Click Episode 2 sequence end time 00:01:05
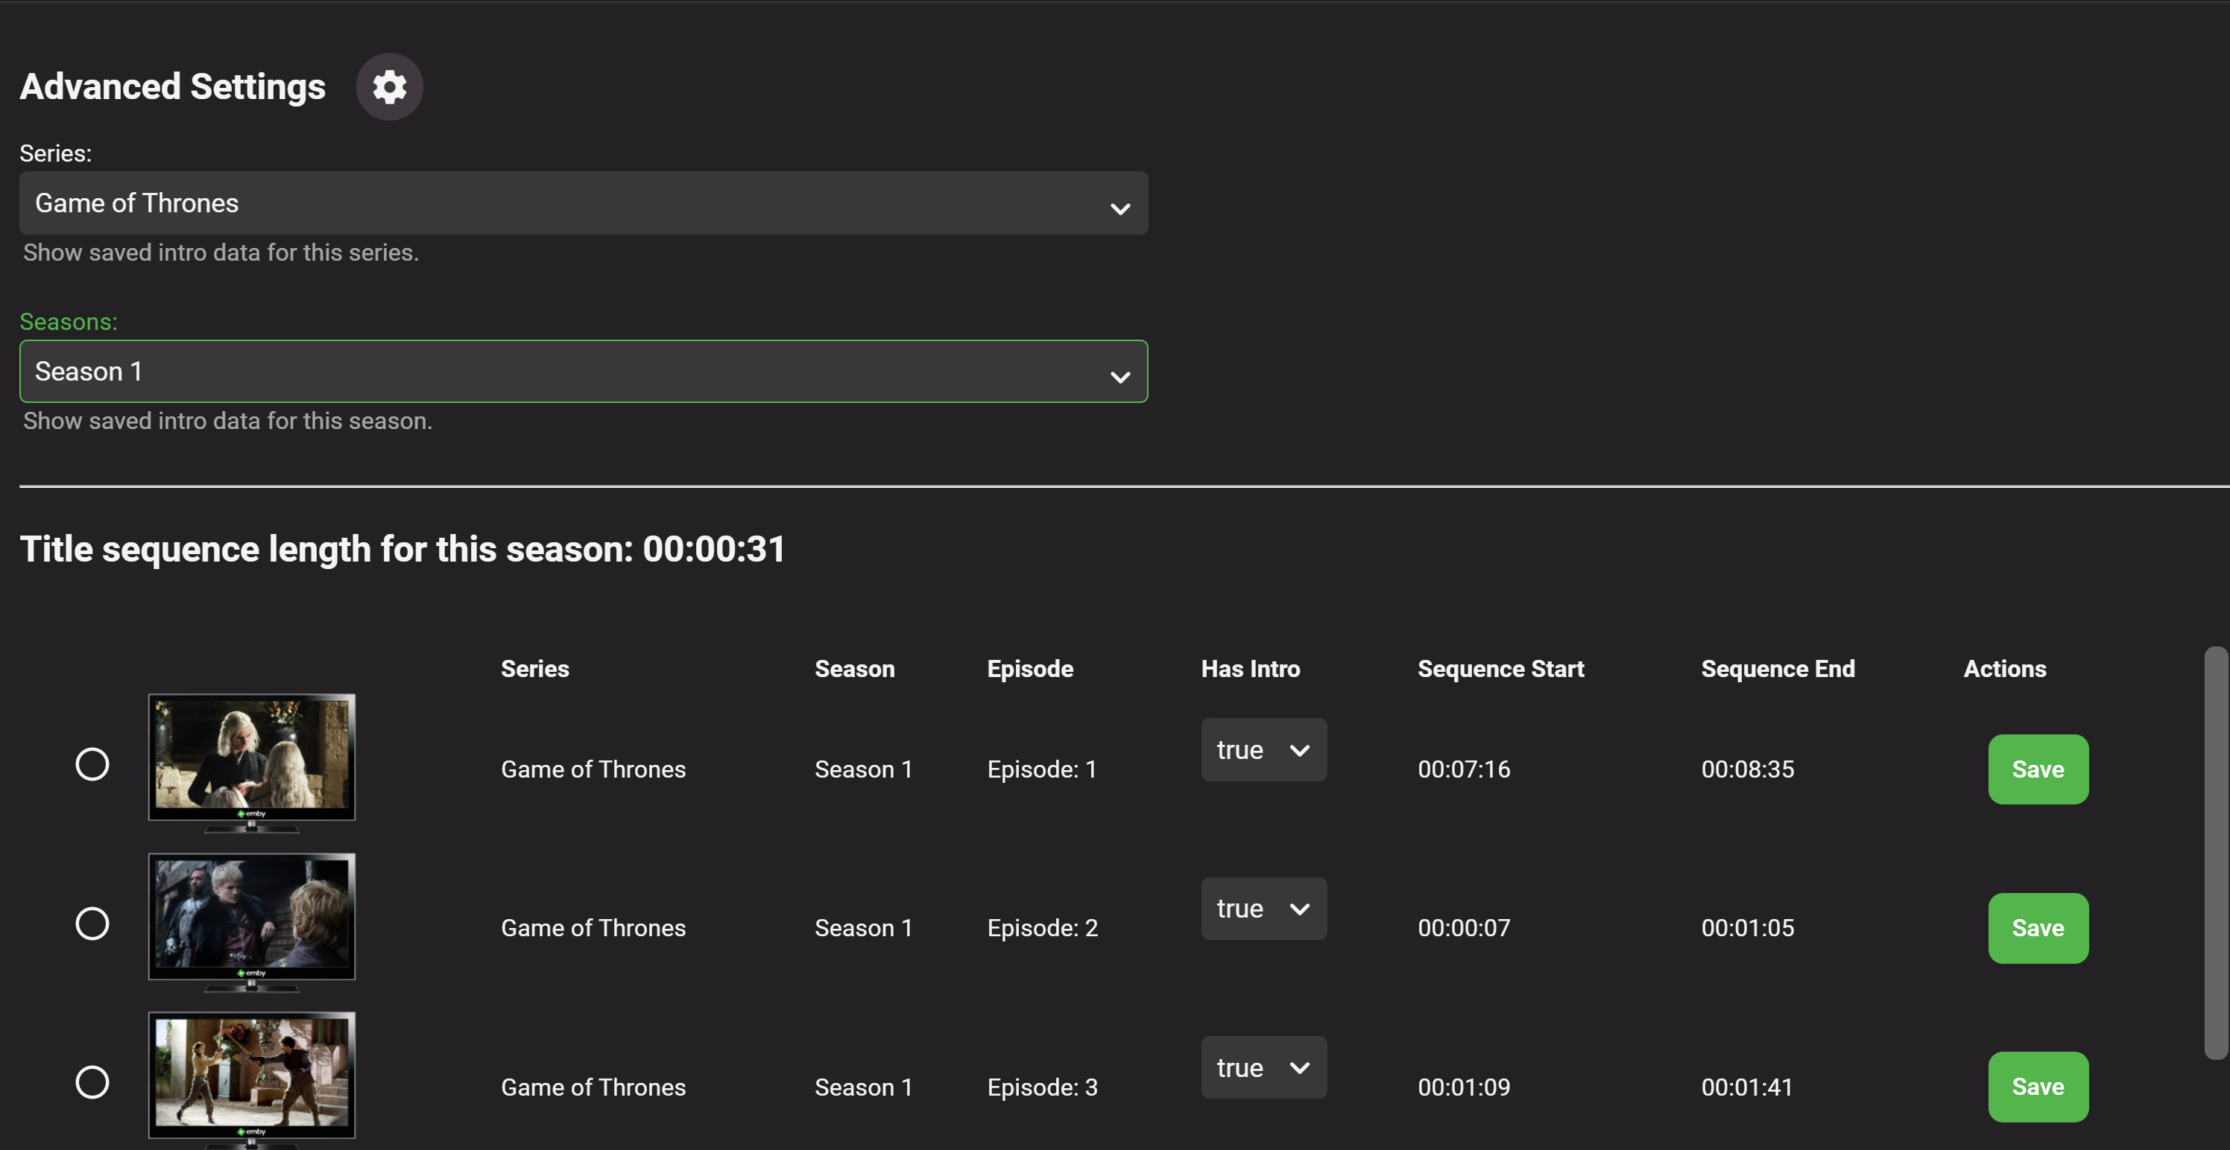The height and width of the screenshot is (1150, 2230). pyautogui.click(x=1747, y=927)
